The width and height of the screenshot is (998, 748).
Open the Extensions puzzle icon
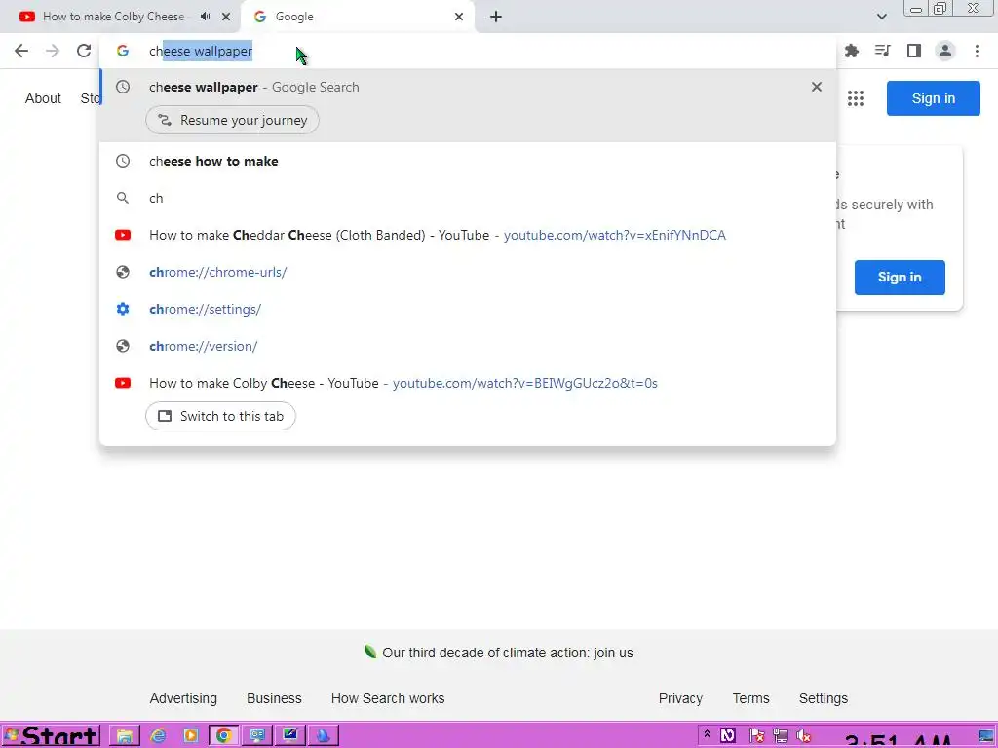click(x=852, y=51)
